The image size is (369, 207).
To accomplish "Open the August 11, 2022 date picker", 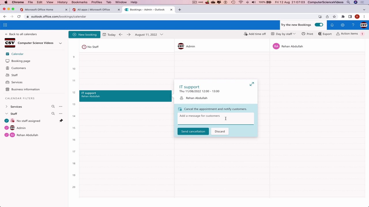I will click(x=149, y=34).
